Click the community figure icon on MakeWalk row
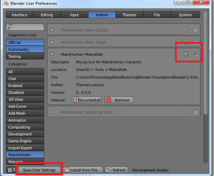The width and height of the screenshot is (214, 176). [x=186, y=54]
